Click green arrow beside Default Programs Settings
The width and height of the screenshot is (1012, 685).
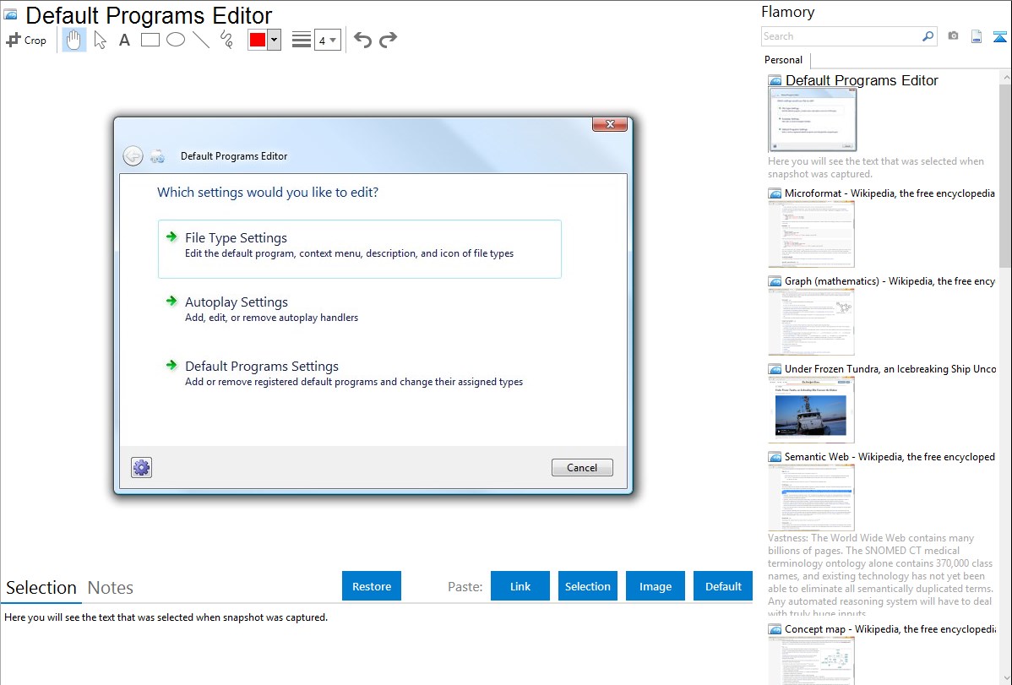point(171,365)
